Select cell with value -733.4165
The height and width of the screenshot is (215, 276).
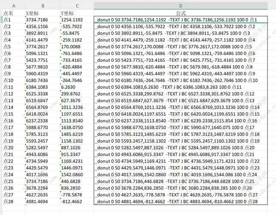[77, 60]
